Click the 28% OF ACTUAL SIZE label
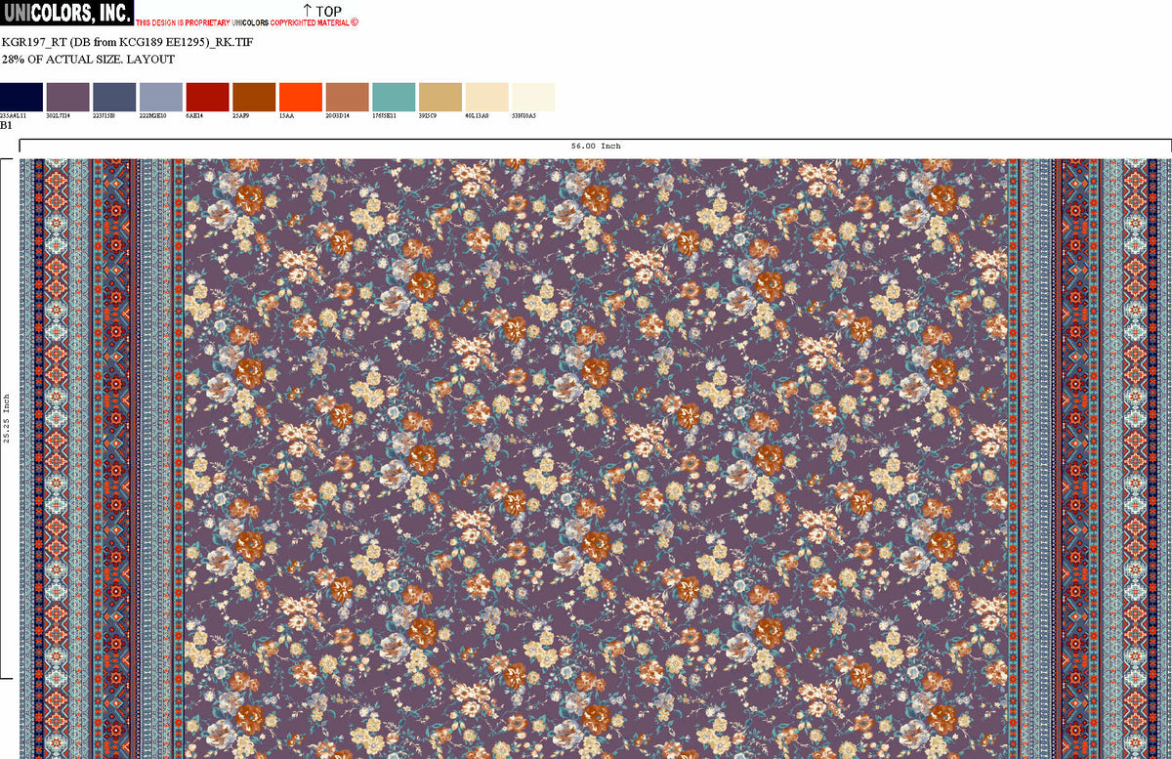This screenshot has width=1172, height=759. tap(88, 60)
